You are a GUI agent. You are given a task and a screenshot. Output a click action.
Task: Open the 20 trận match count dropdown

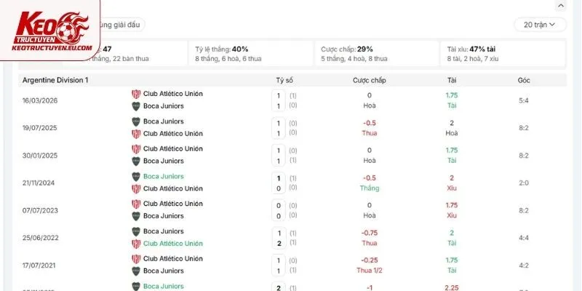coord(540,25)
